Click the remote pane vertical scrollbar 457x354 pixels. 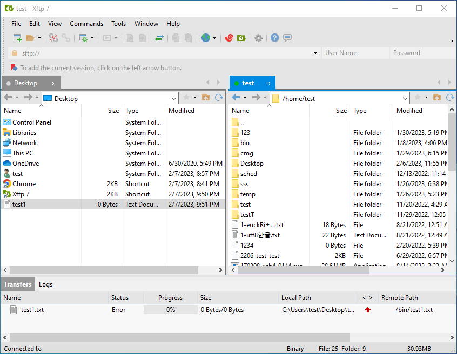pyautogui.click(x=452, y=142)
